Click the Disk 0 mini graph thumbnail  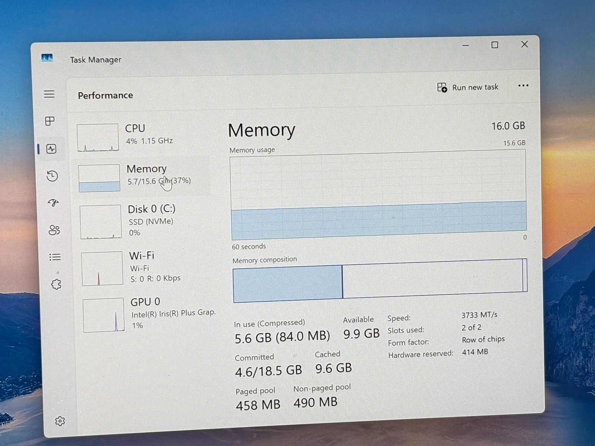pos(101,222)
